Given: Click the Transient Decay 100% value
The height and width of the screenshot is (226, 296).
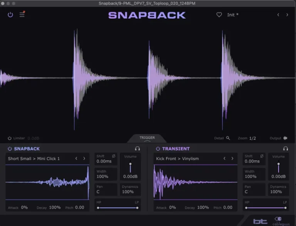Looking at the screenshot, I should (203, 207).
